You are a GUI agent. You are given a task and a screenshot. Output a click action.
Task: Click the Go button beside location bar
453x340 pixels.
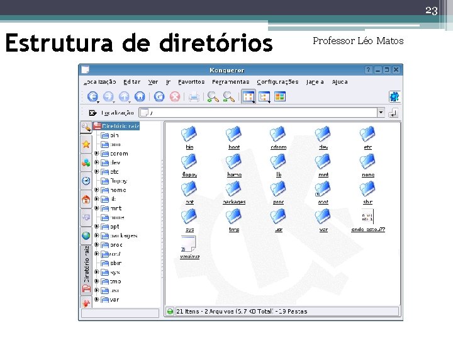coord(393,113)
